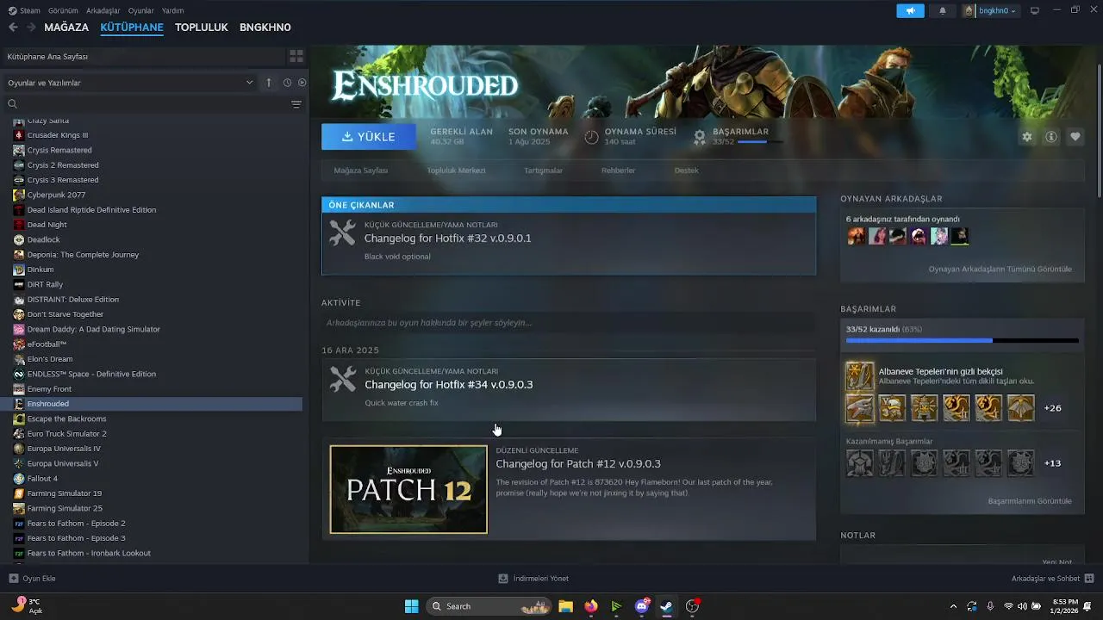Image resolution: width=1103 pixels, height=620 pixels.
Task: Select Crusader Kings III in list
Action: click(58, 135)
